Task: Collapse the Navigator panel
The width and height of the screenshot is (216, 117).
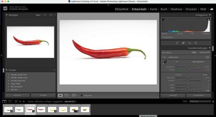Action: click(x=6, y=15)
